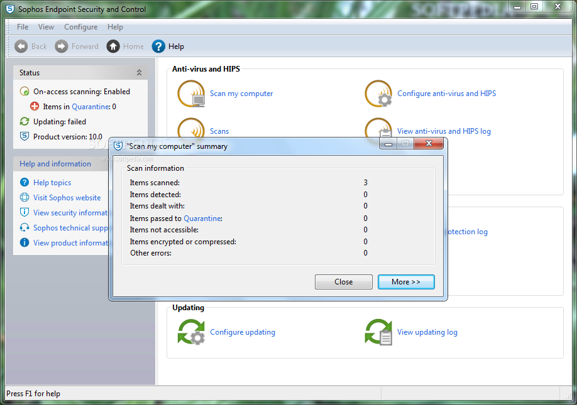Click 'Items scanned:' label in summary
Image resolution: width=577 pixels, height=405 pixels.
pos(155,183)
